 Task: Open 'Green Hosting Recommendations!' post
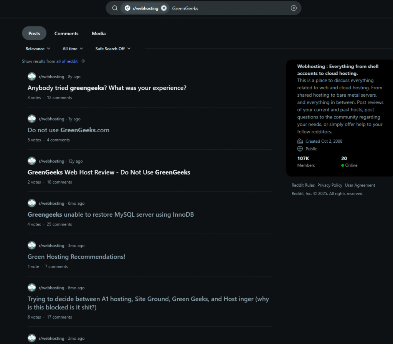pos(76,257)
